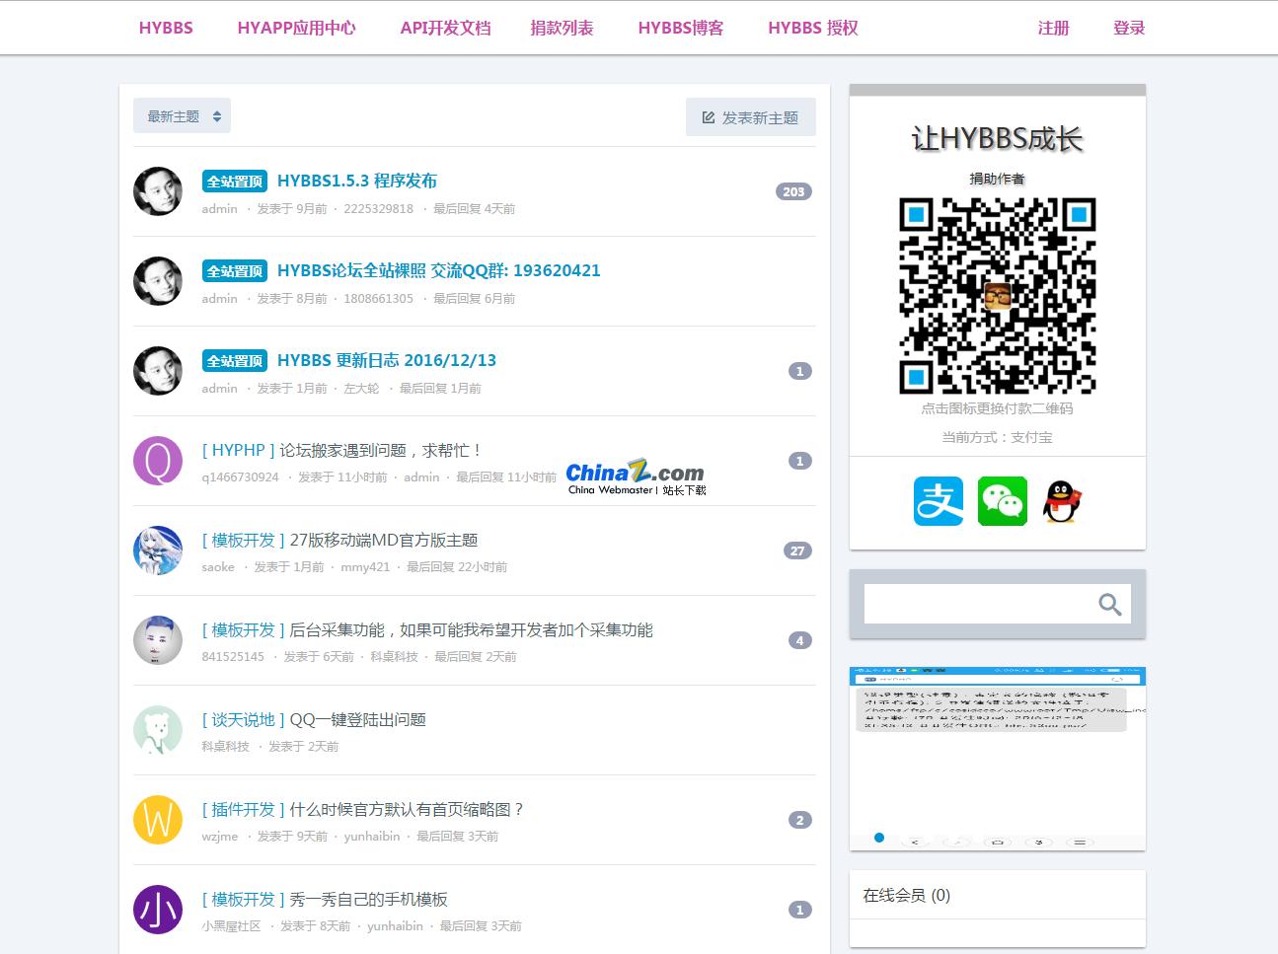Open purple 小 avatar of 小黑屋社区
This screenshot has width=1278, height=954.
(158, 910)
